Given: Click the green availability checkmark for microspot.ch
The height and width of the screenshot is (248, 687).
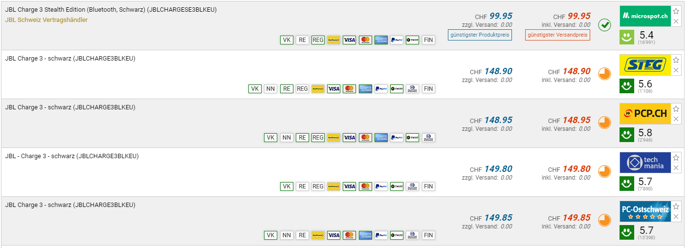Looking at the screenshot, I should (605, 24).
